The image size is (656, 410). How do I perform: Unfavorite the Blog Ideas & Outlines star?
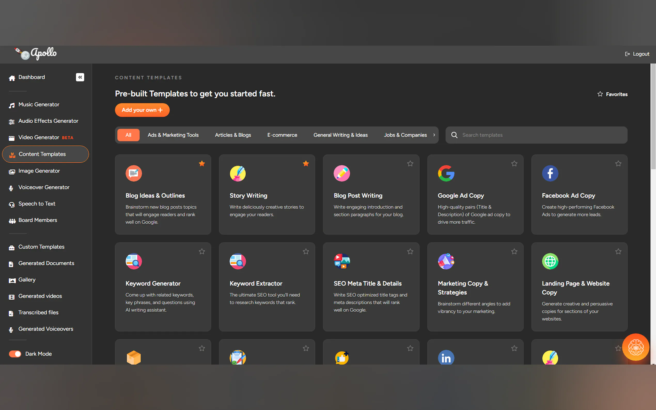point(202,163)
